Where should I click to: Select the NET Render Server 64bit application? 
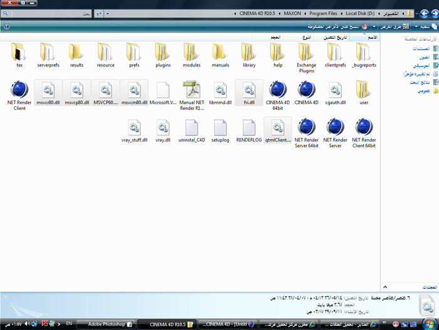pos(307,133)
